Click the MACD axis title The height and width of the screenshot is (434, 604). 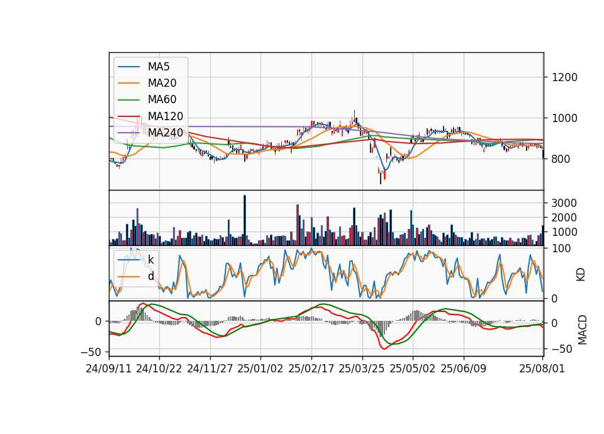(x=583, y=330)
